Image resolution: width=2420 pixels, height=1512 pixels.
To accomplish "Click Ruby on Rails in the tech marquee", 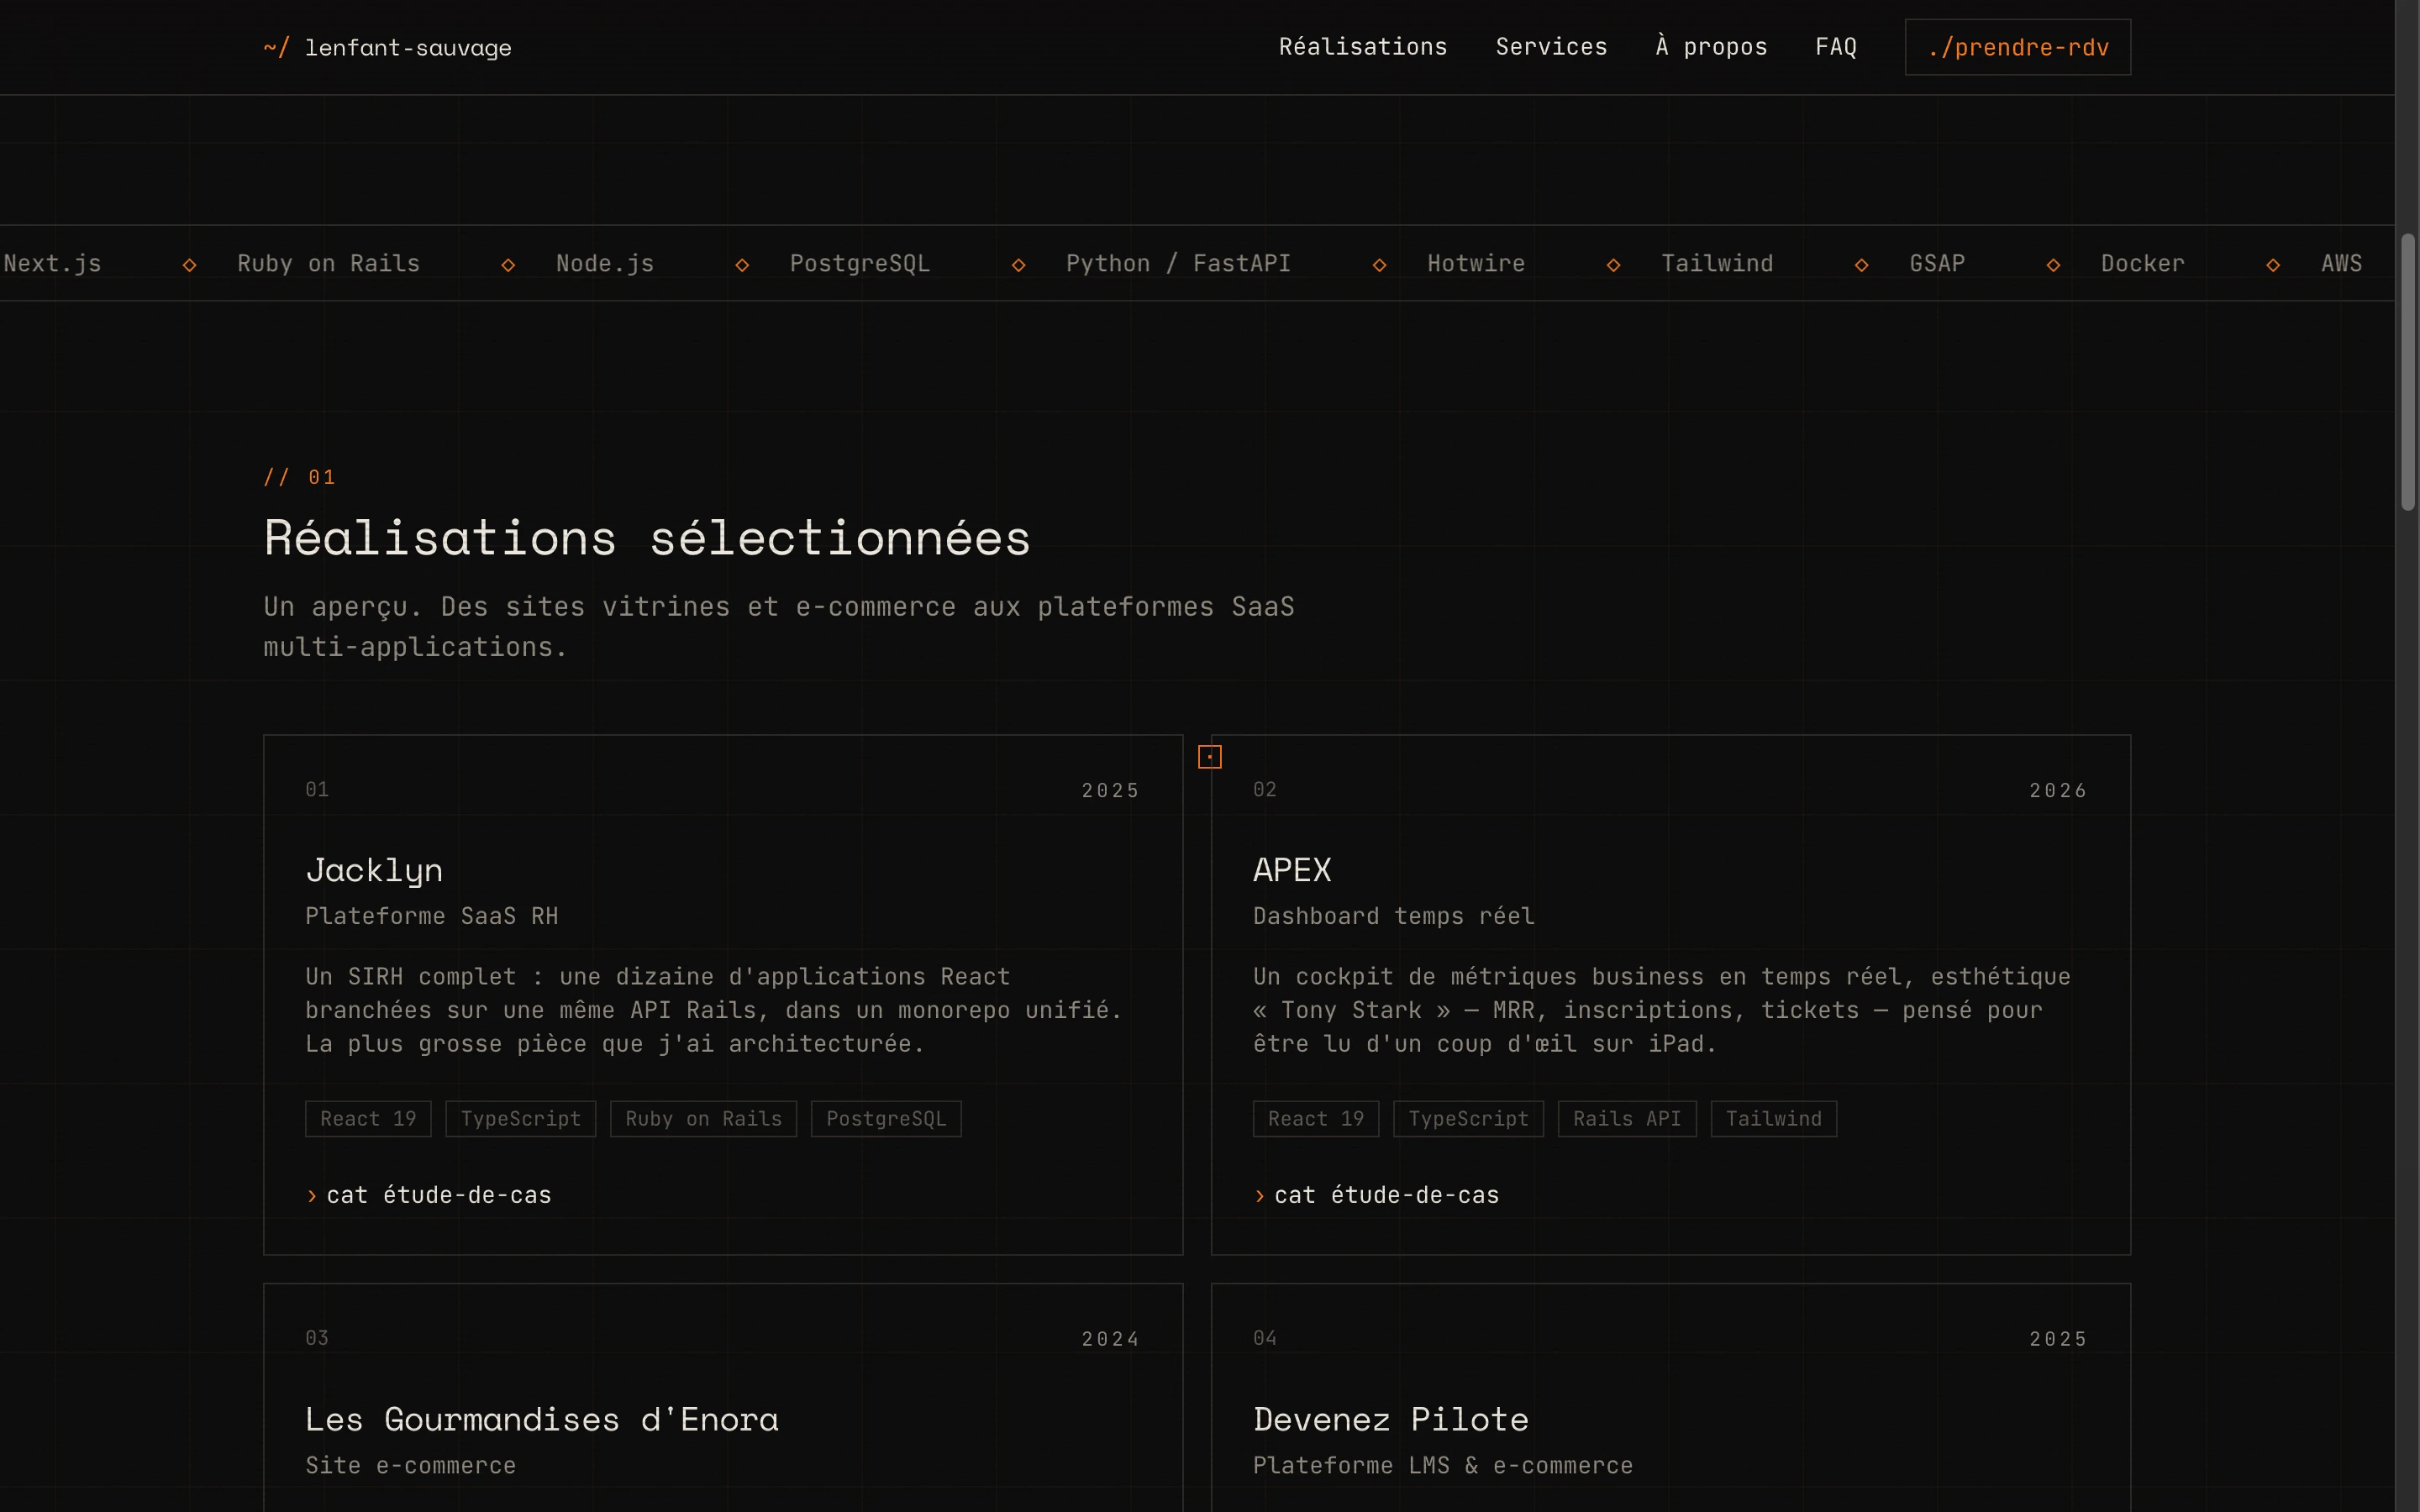I will coord(328,263).
